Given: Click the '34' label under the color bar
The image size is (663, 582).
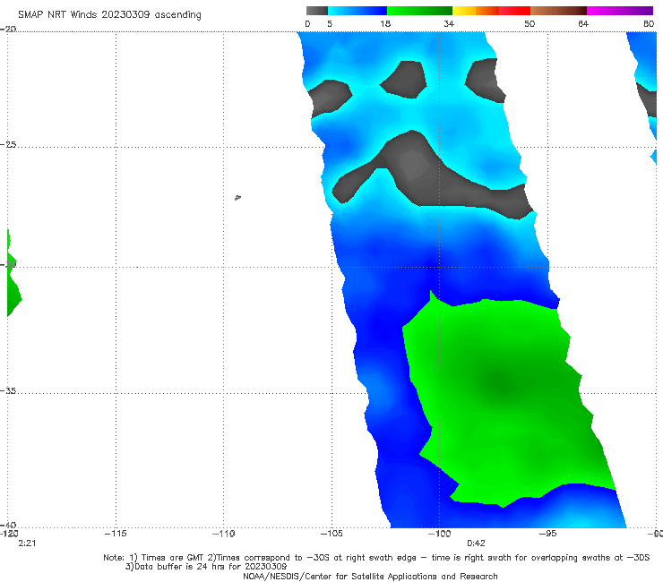Looking at the screenshot, I should tap(449, 23).
